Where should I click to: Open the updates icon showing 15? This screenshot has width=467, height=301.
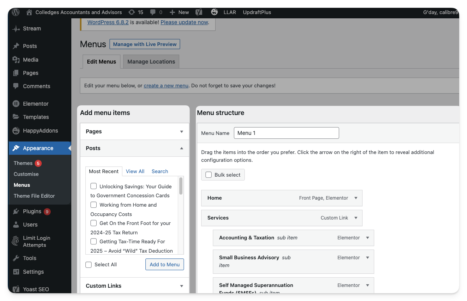pyautogui.click(x=132, y=12)
